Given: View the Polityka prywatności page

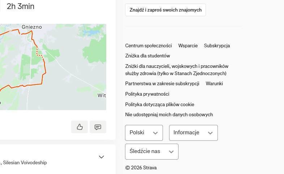Looking at the screenshot, I should pyautogui.click(x=147, y=94).
